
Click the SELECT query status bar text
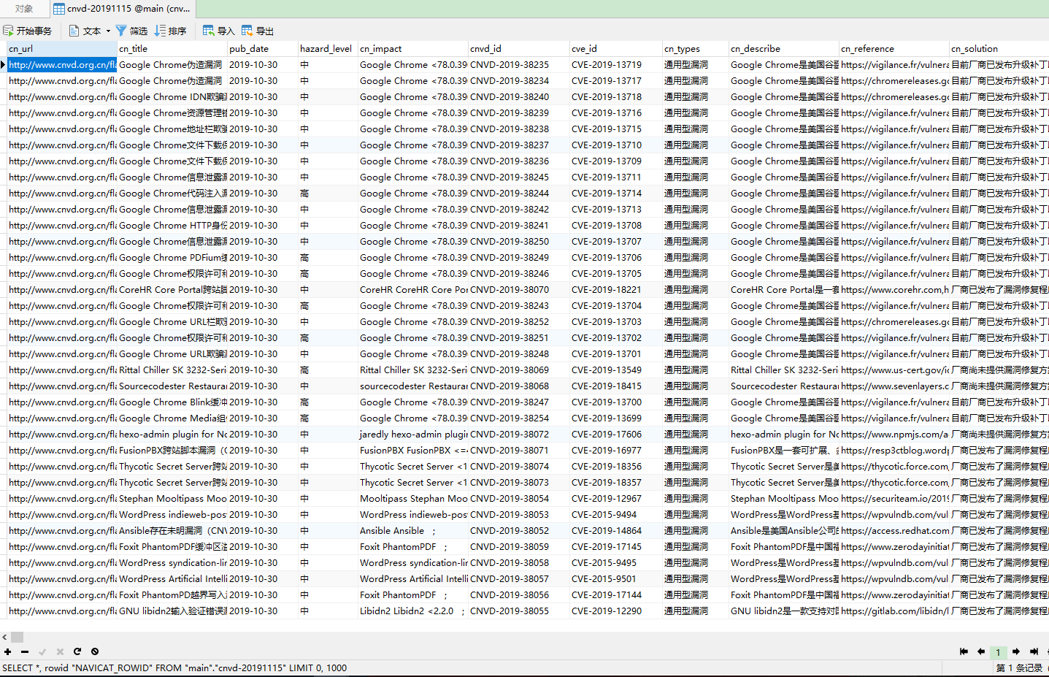tap(174, 668)
